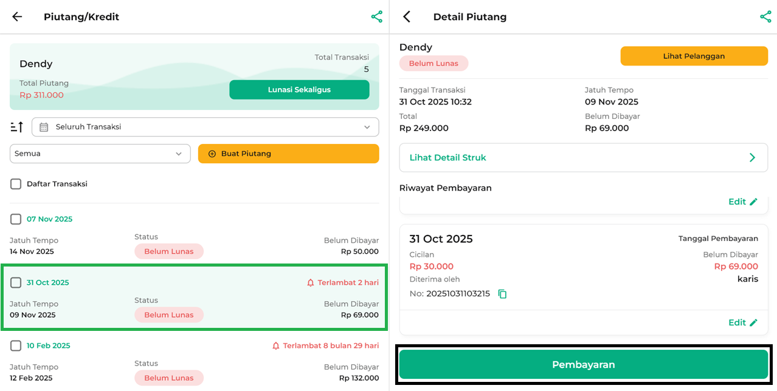Select the 10 Feb 2025 transaction checkbox
The image size is (777, 391).
point(16,345)
